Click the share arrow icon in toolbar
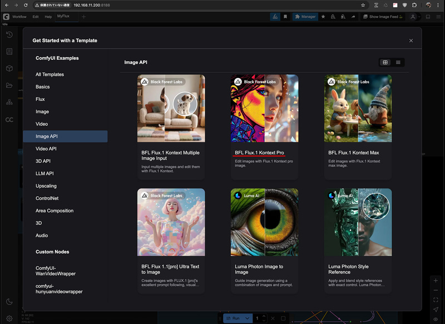445x324 pixels. [353, 17]
